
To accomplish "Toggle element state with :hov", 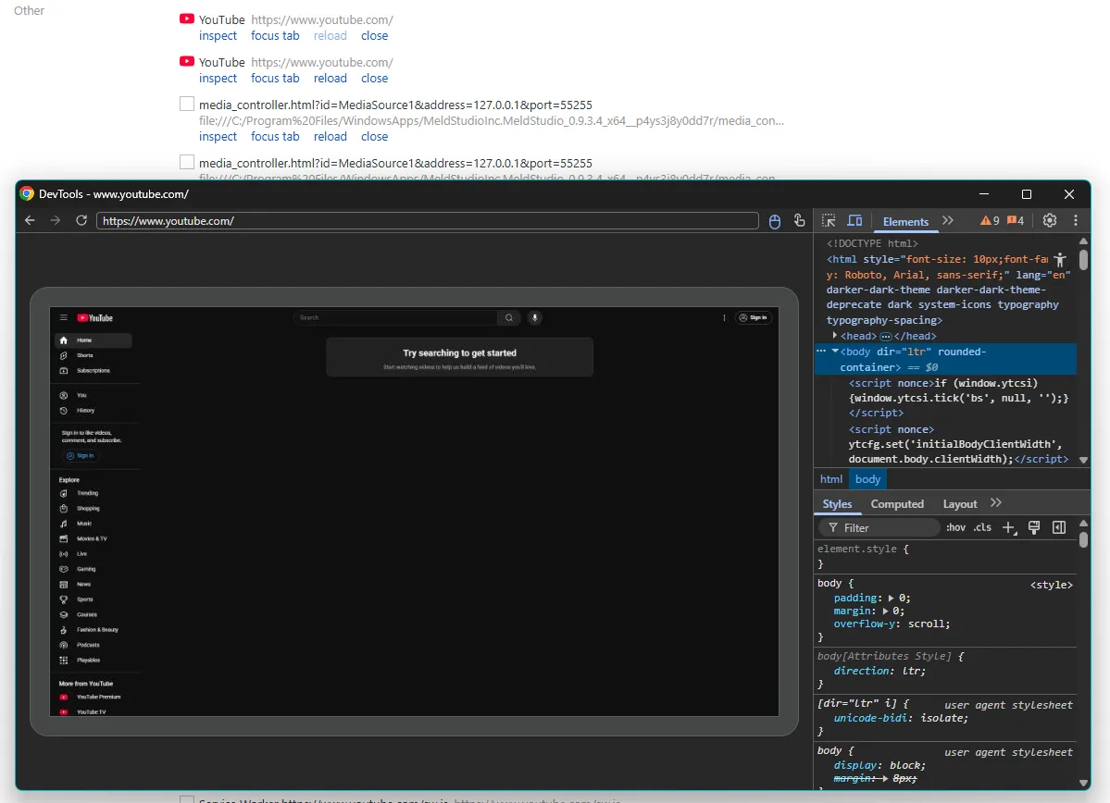I will point(955,526).
